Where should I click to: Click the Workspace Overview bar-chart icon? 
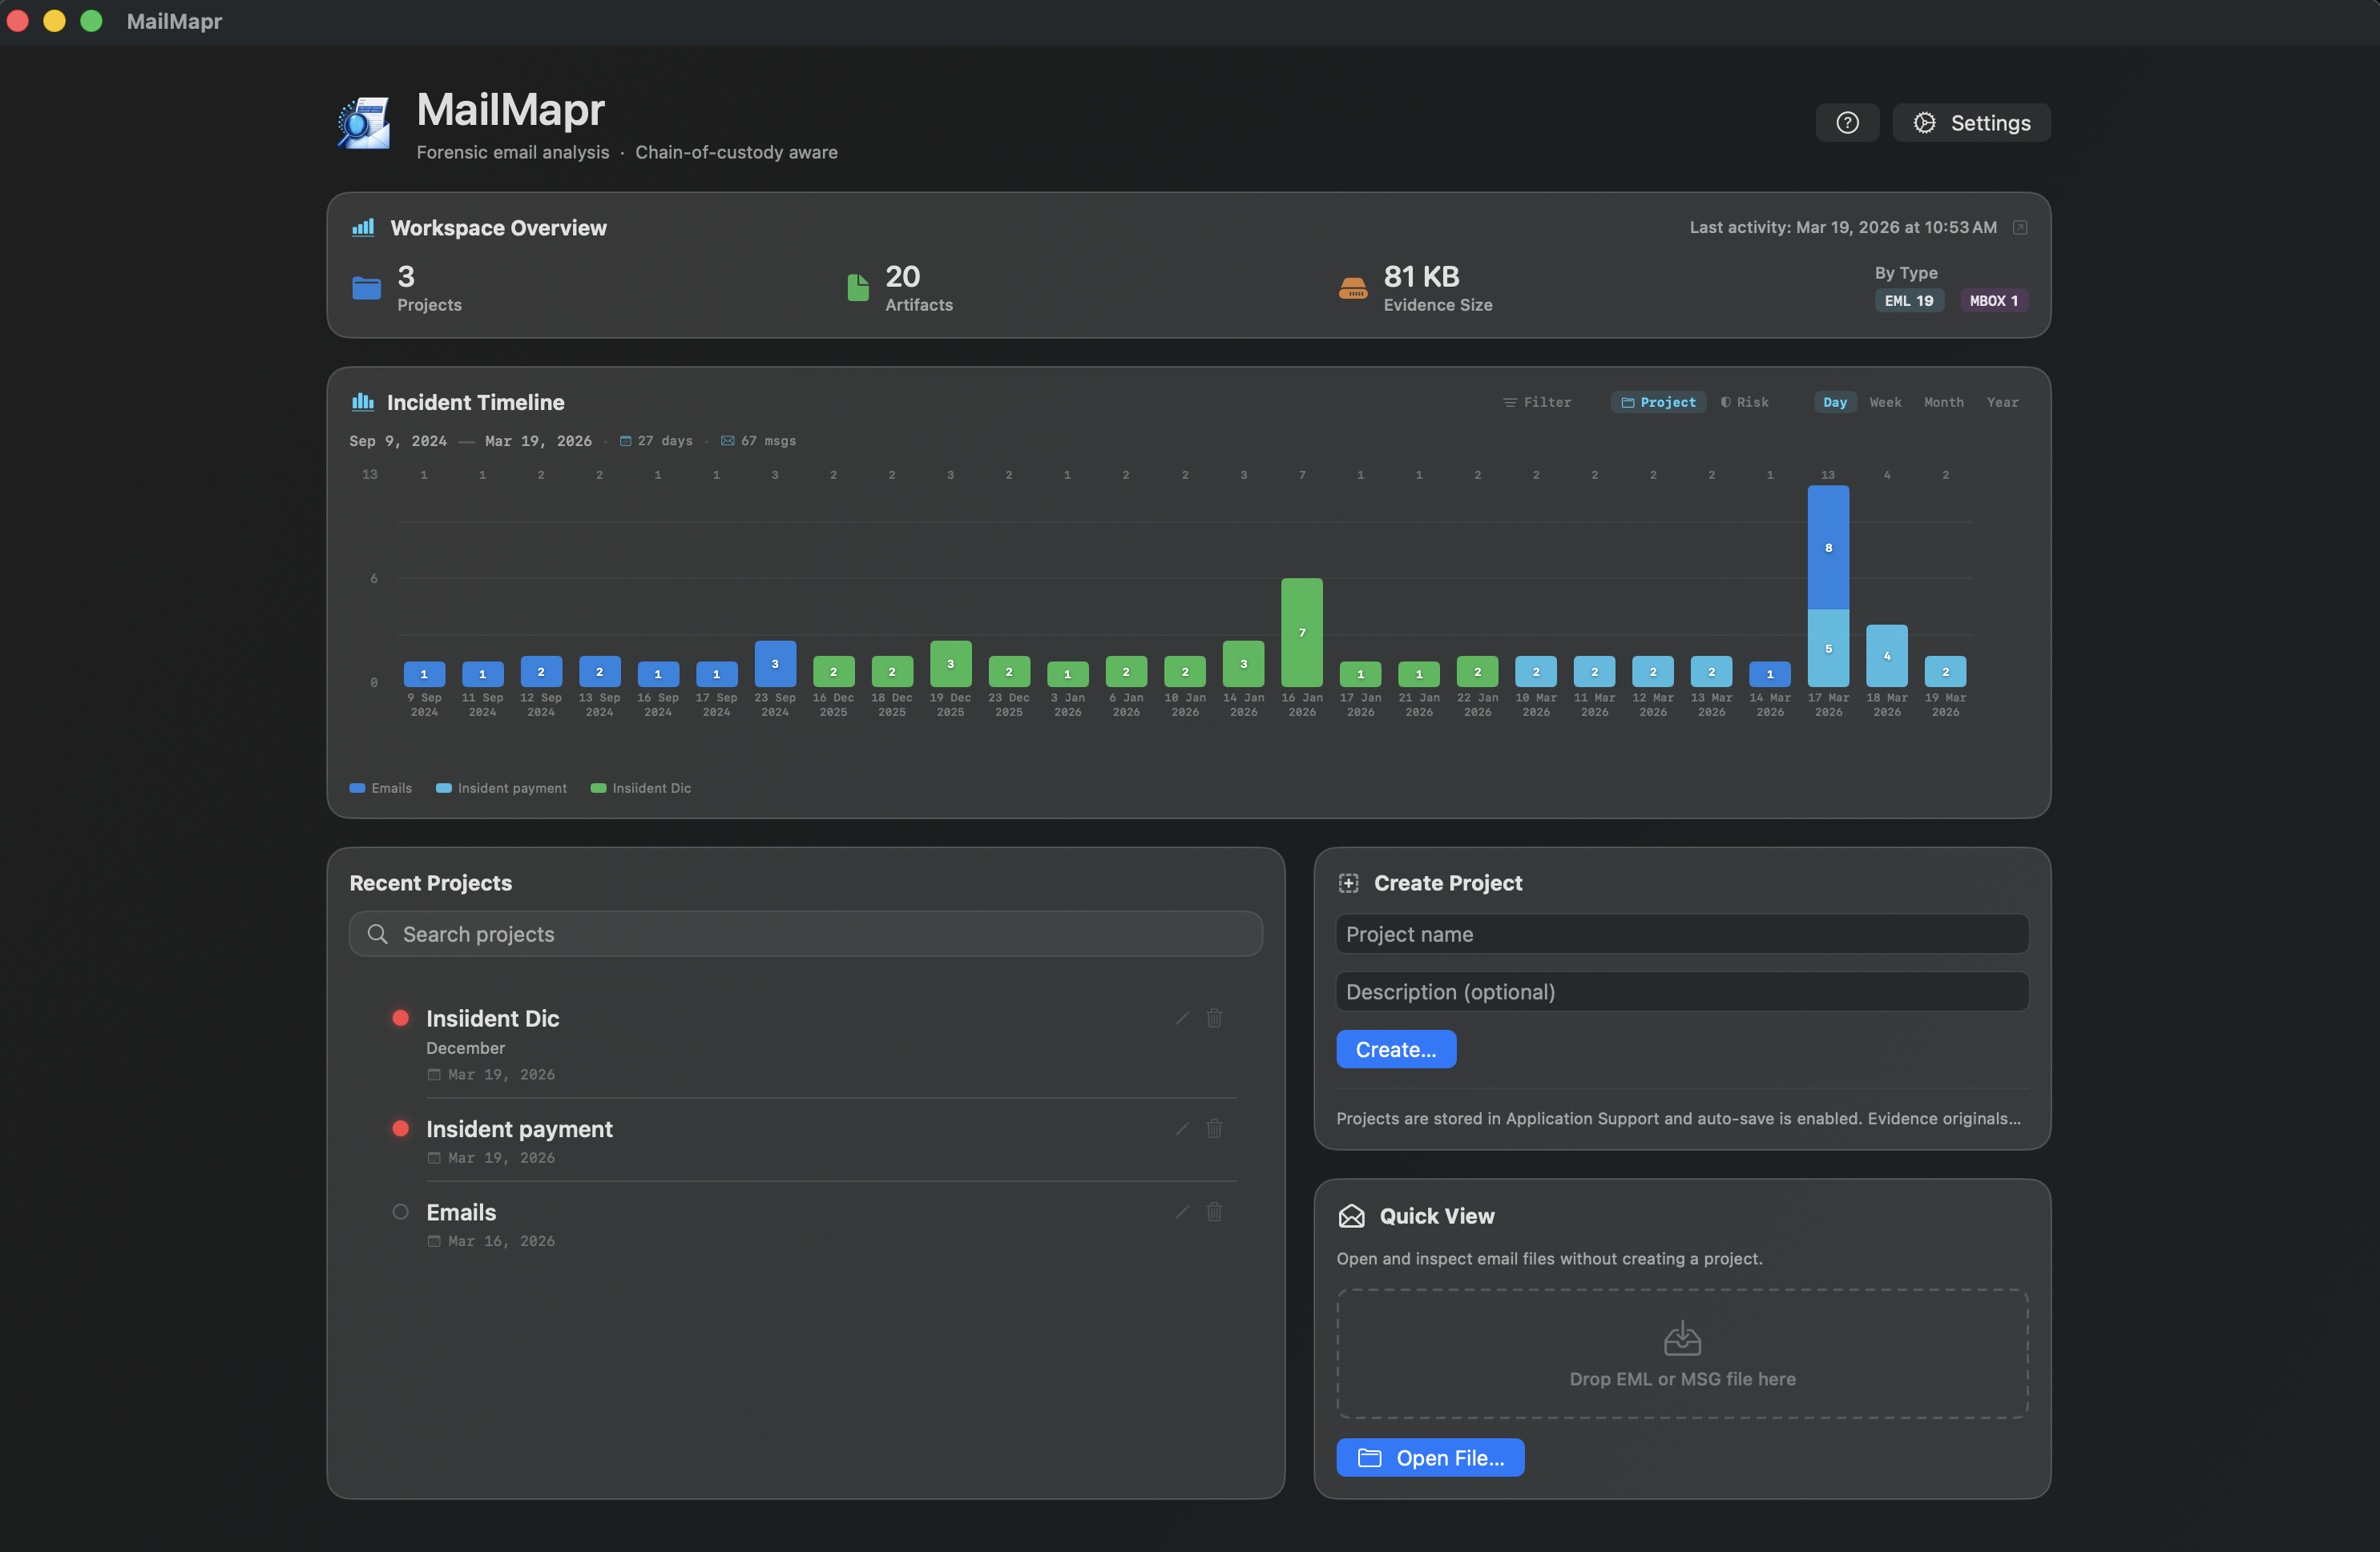364,227
